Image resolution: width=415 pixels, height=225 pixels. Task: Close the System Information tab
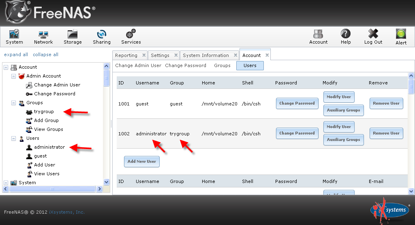[x=235, y=55]
